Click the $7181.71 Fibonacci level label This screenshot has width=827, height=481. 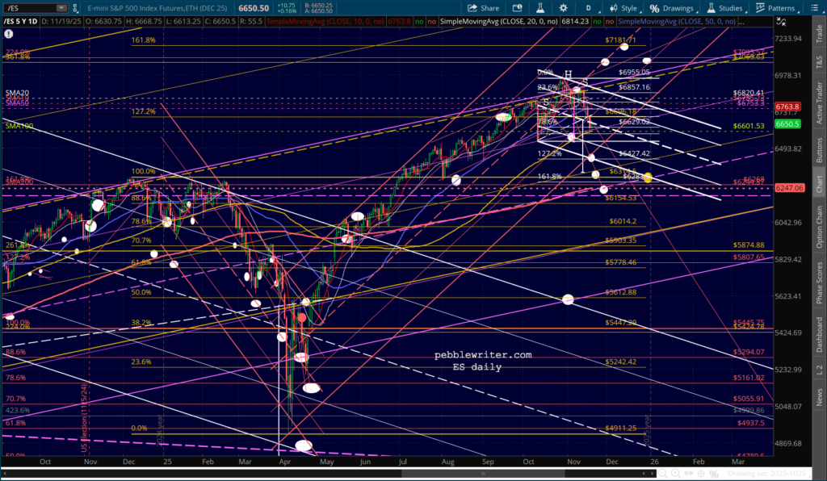tap(621, 40)
